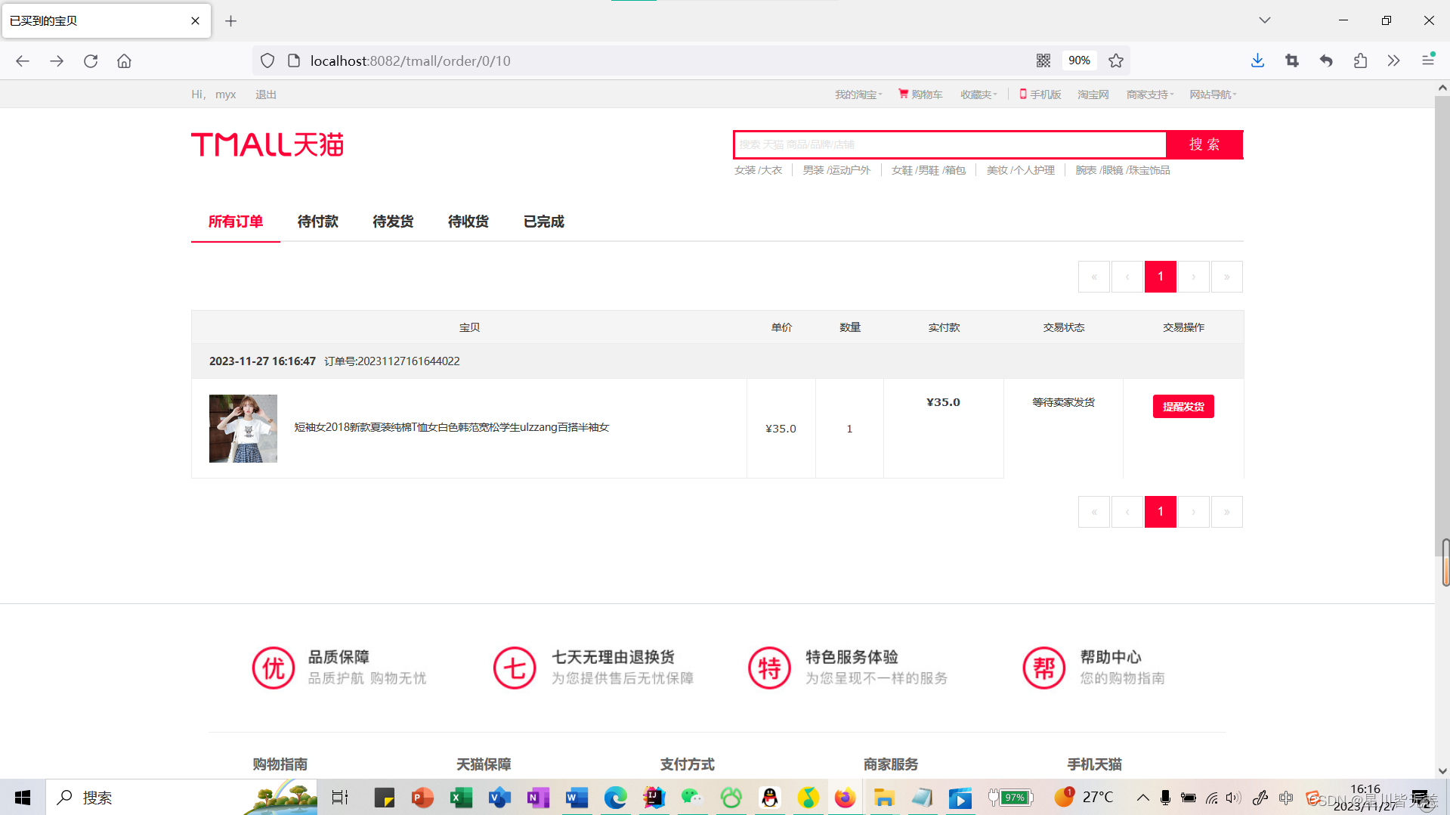This screenshot has width=1450, height=815.
Task: Switch to the 待付款 tab
Action: pos(318,222)
